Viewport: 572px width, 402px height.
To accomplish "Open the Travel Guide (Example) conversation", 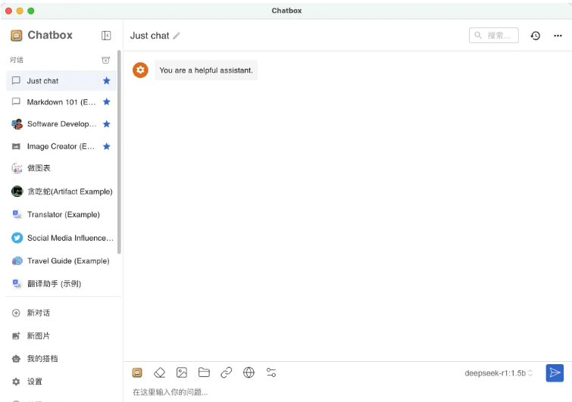I will 61,261.
